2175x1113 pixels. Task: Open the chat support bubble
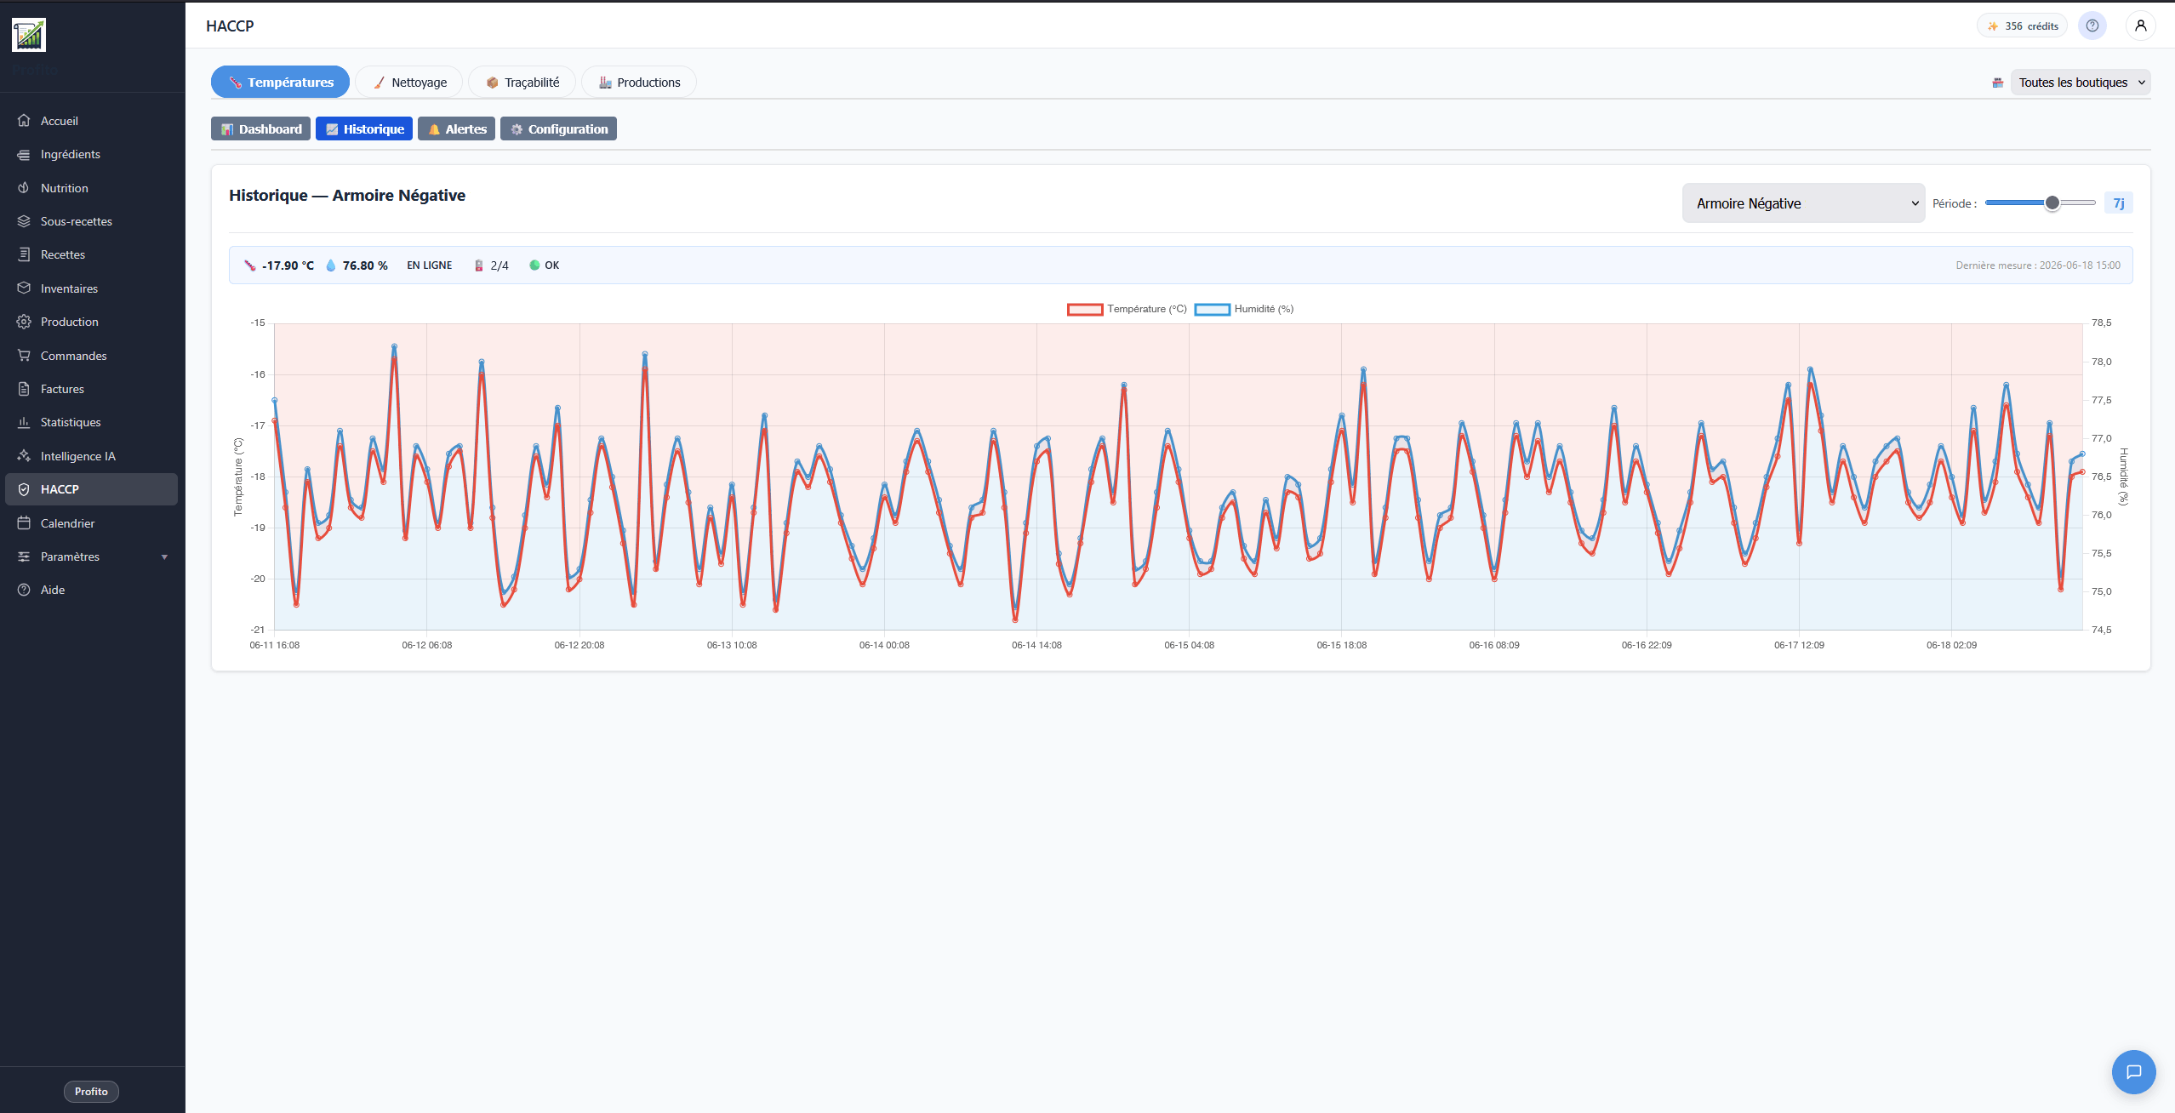(x=2133, y=1071)
